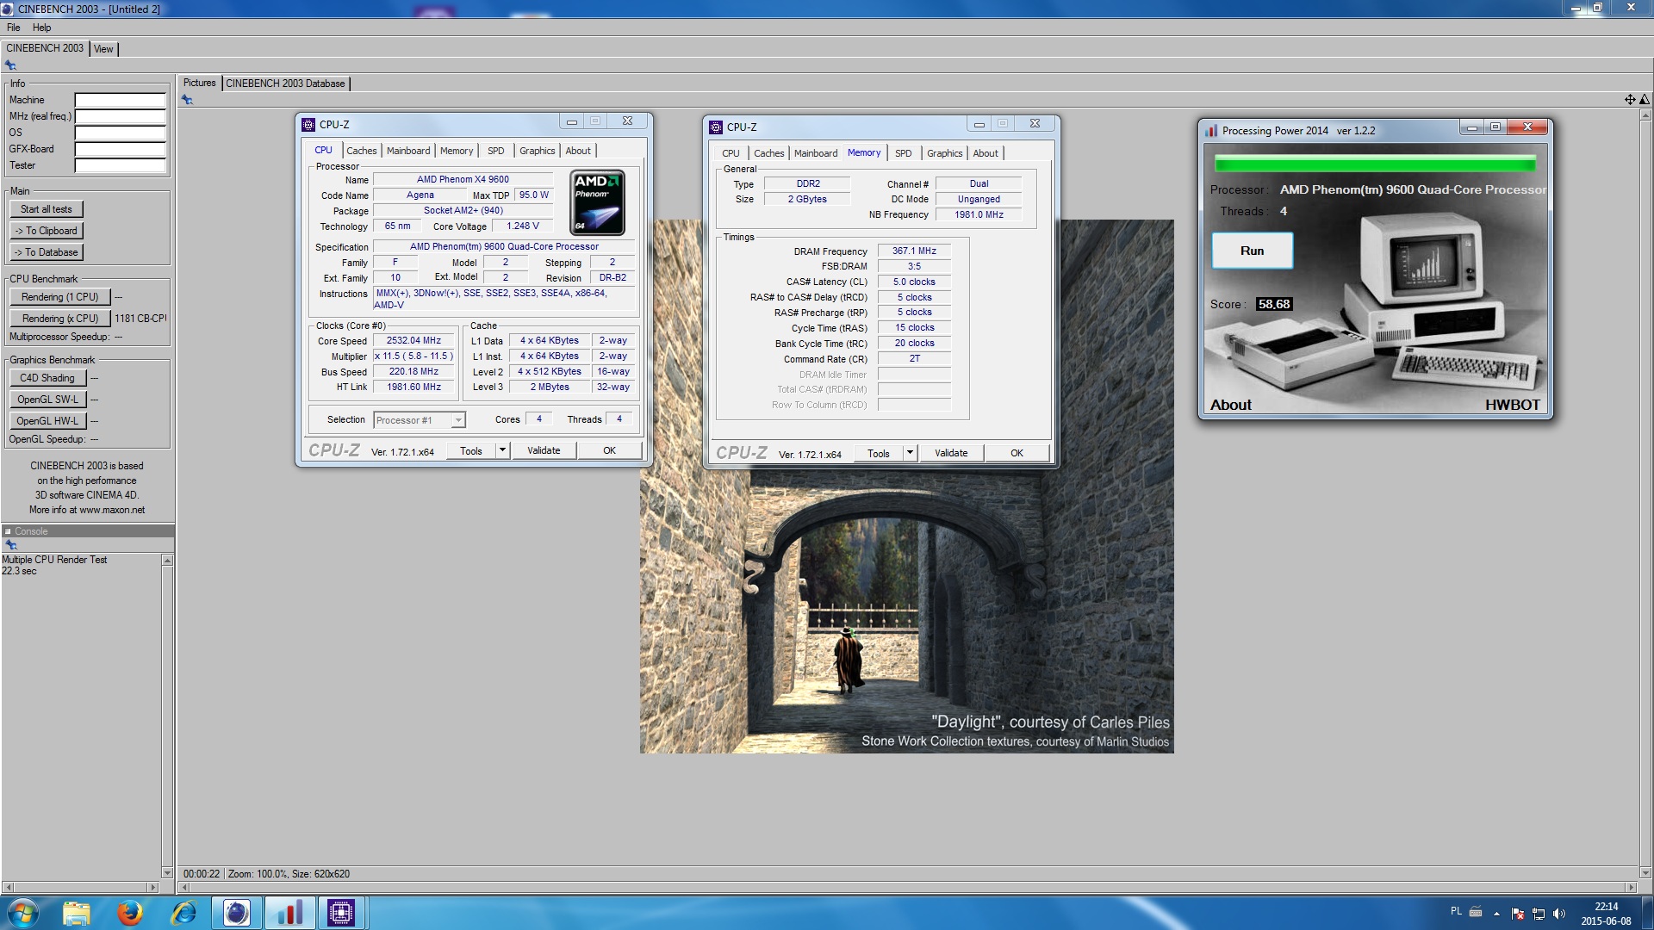This screenshot has height=930, width=1654.
Task: Click Processing Power 2014 title bar icon
Action: click(1211, 131)
